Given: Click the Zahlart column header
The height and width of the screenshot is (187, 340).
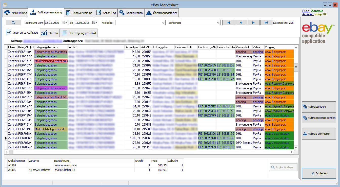Looking at the screenshot, I should tap(258, 47).
